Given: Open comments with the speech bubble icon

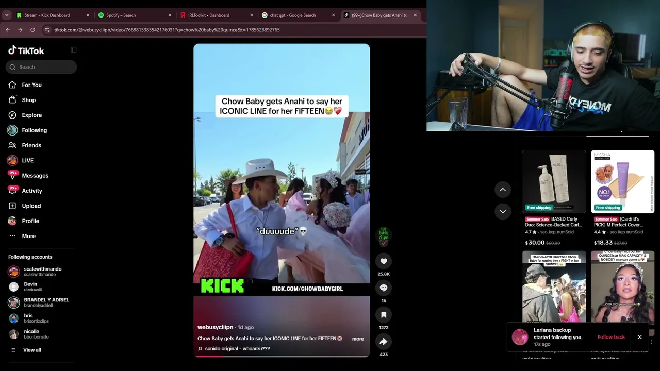Looking at the screenshot, I should coord(384,288).
